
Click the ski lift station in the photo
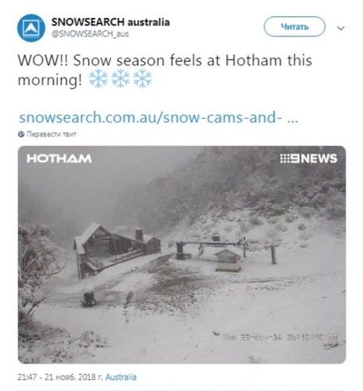[226, 252]
